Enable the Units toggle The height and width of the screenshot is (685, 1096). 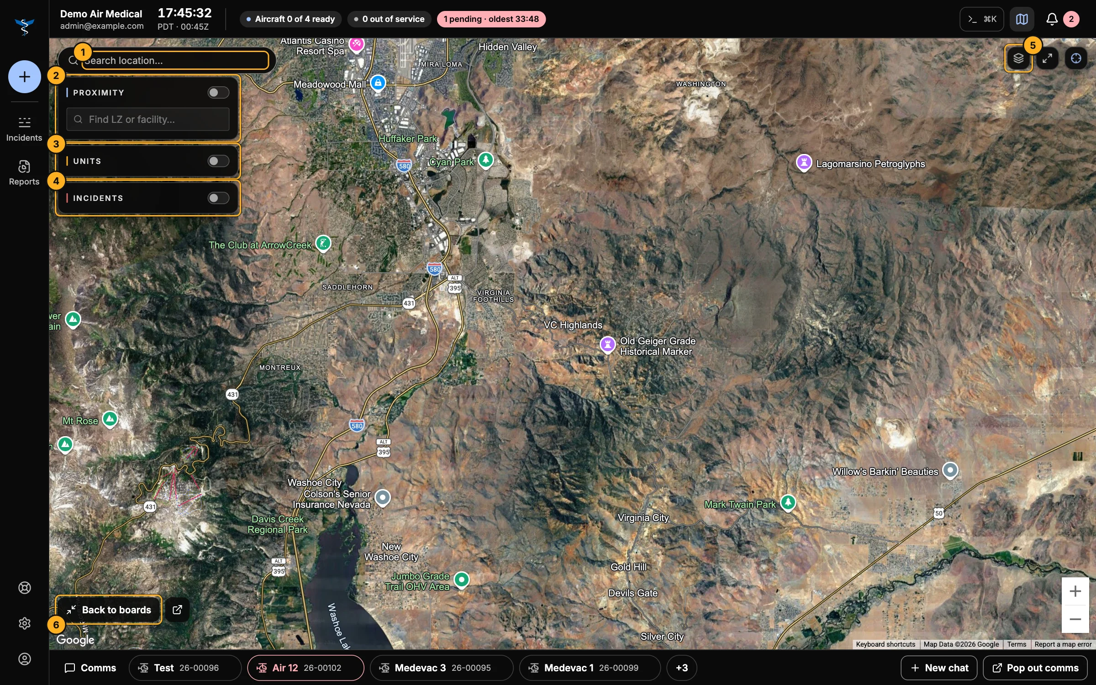point(218,161)
